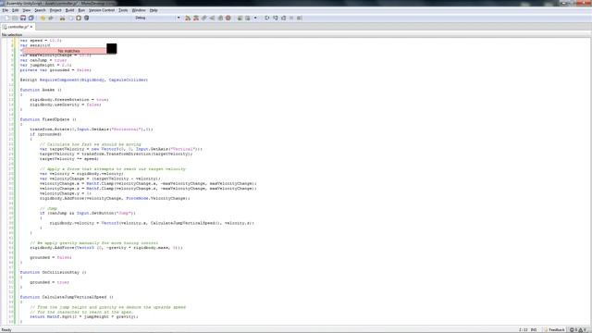Open the Search menu
The width and height of the screenshot is (592, 333).
tap(40, 10)
